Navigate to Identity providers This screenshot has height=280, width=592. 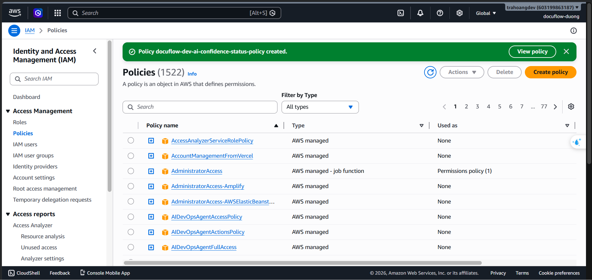(x=35, y=167)
